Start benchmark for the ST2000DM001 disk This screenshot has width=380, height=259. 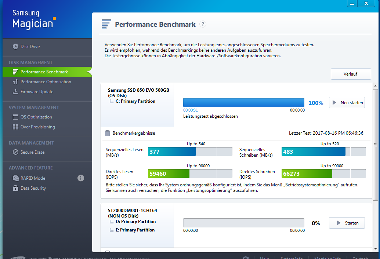click(347, 223)
